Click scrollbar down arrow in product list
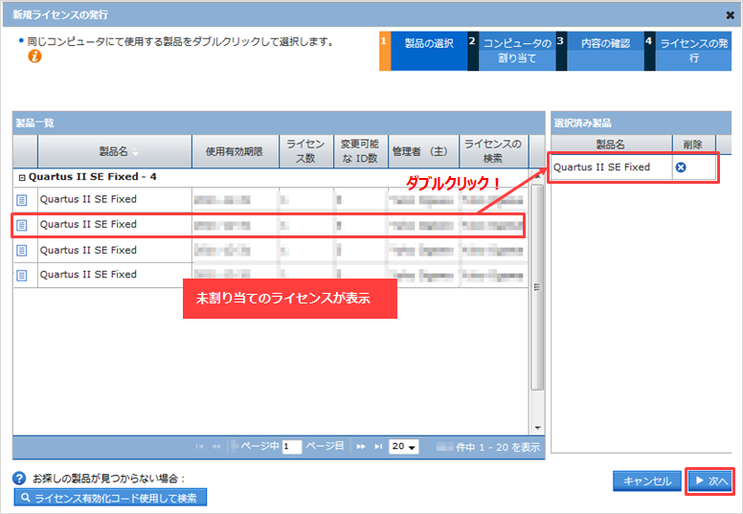Image resolution: width=743 pixels, height=514 pixels. (537, 428)
